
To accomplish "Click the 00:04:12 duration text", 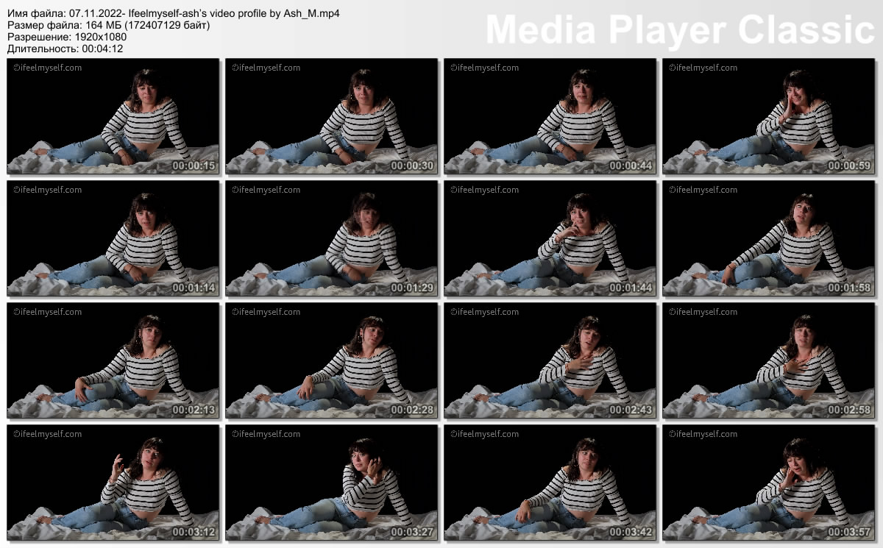I will [65, 49].
